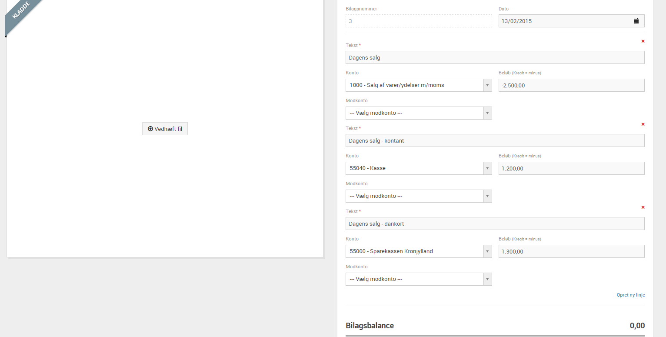
Task: Open Modkonto dropdown below Sparekassen Kronjylland
Action: click(418, 279)
